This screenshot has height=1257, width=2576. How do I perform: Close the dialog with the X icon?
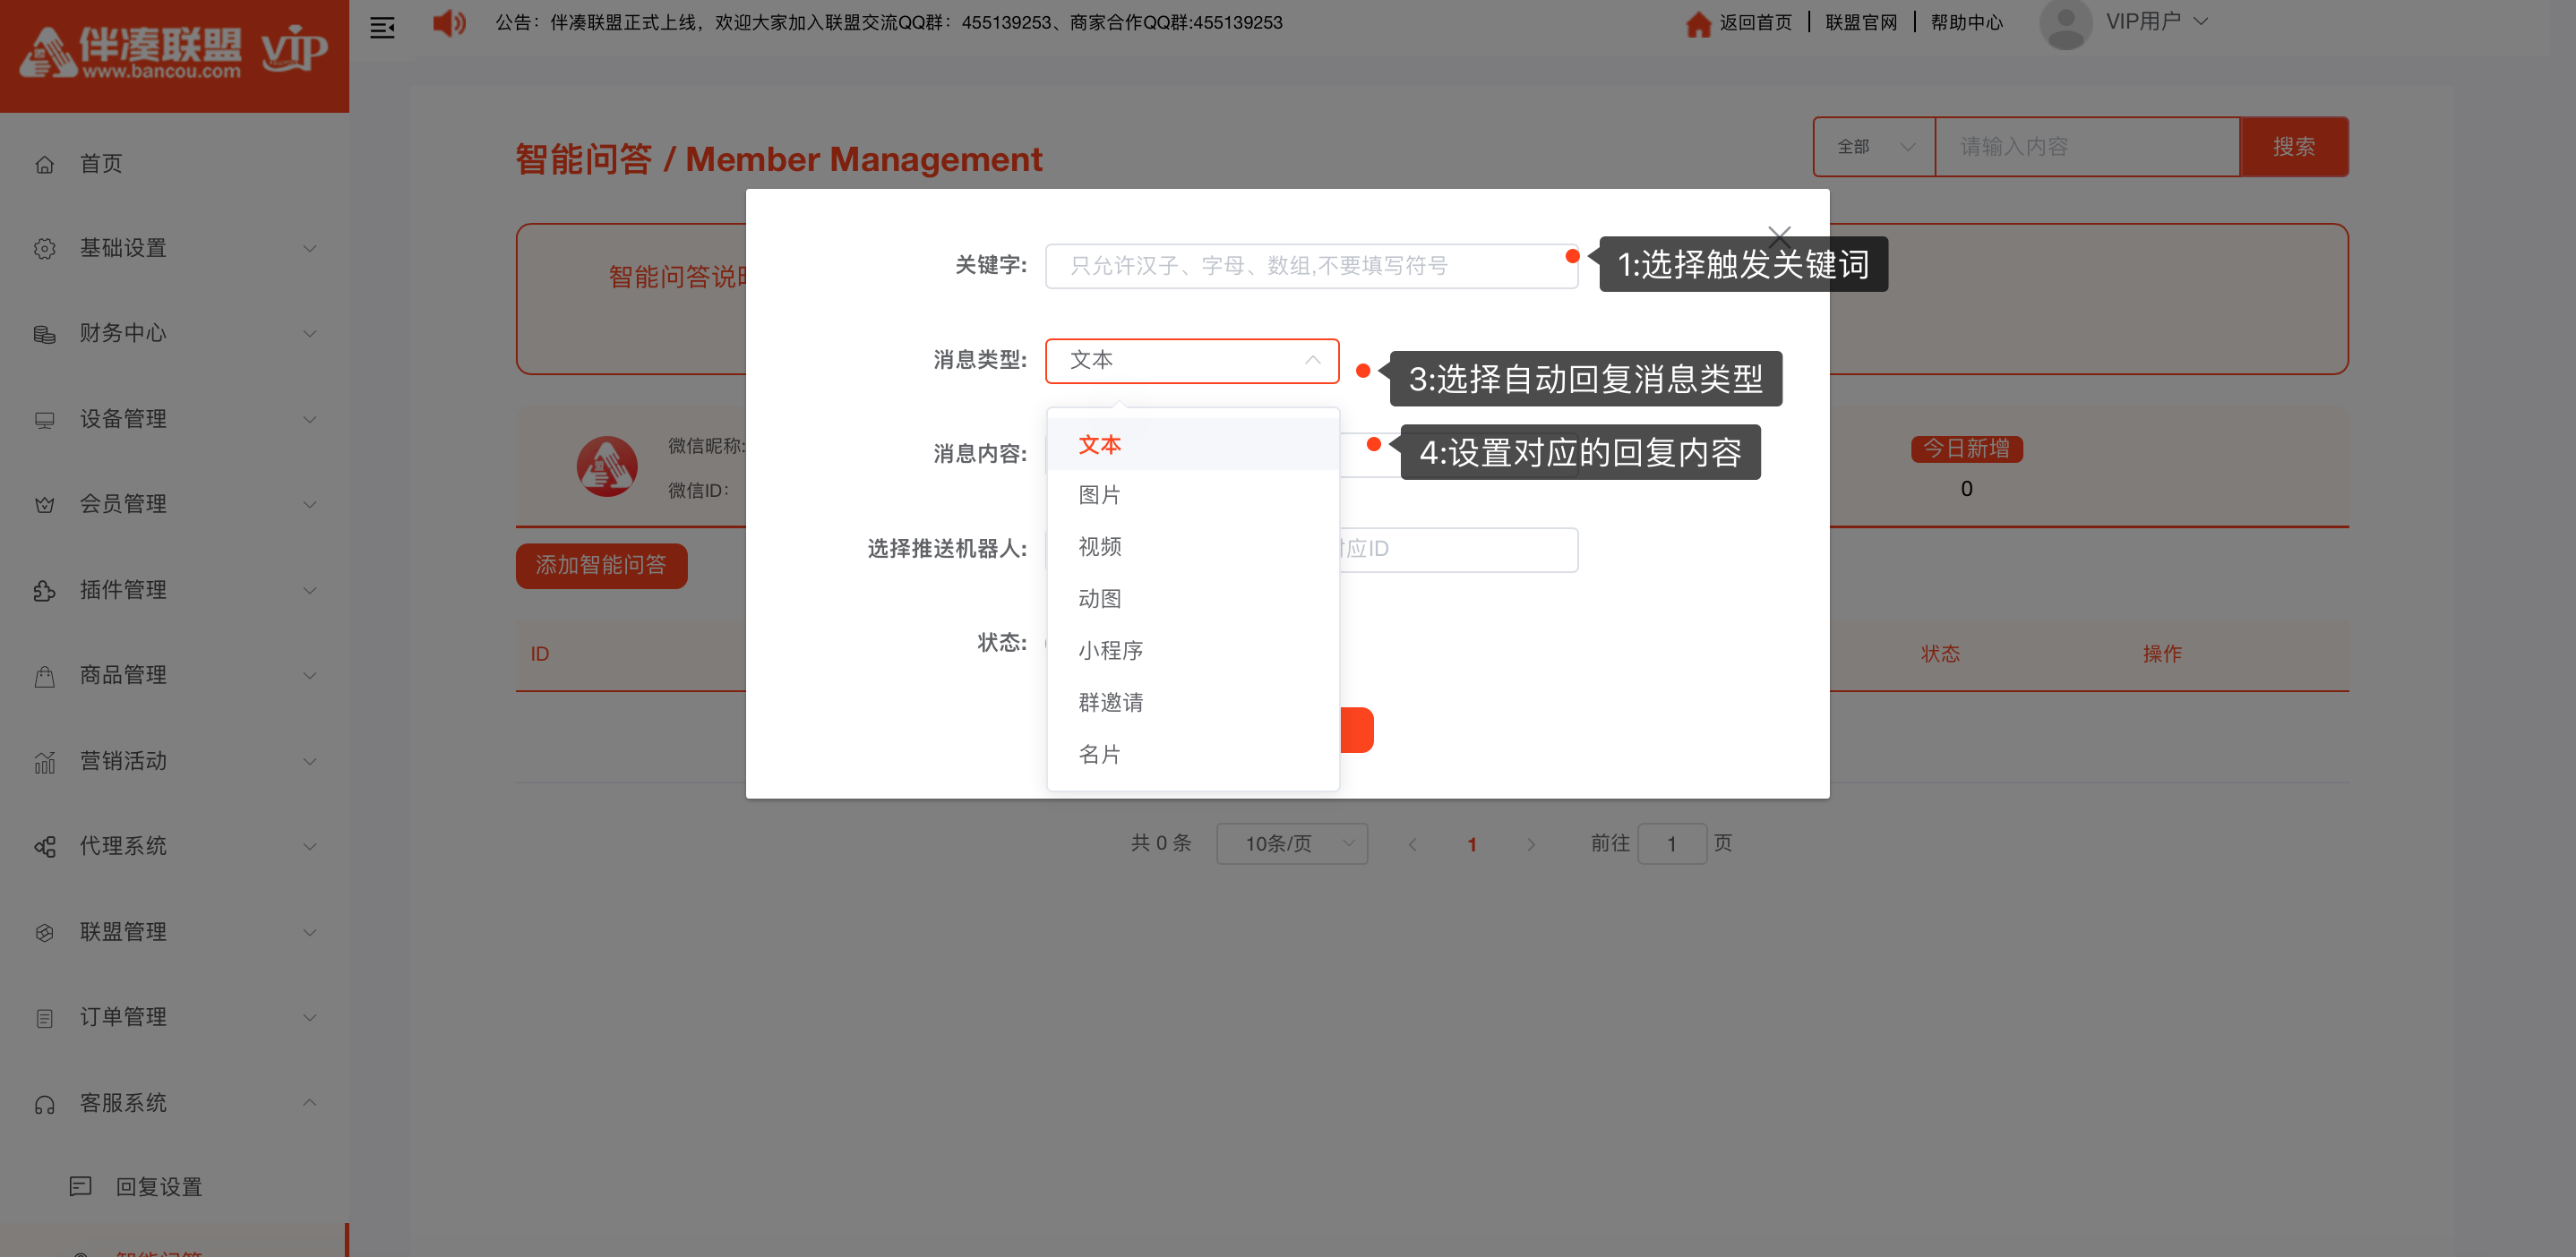click(x=1779, y=237)
